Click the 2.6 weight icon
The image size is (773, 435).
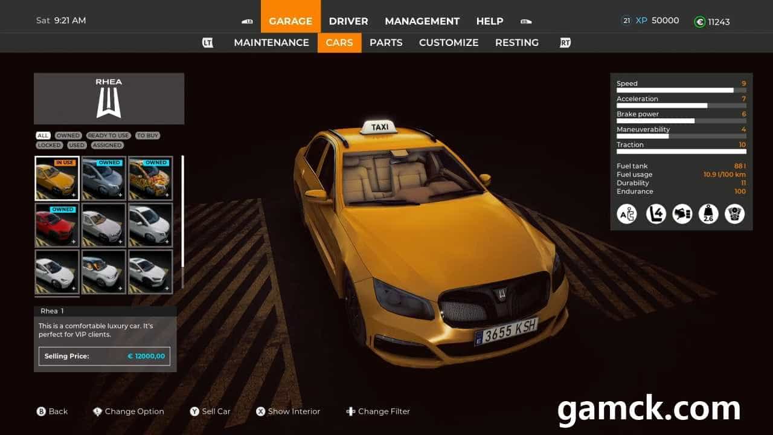tap(708, 214)
